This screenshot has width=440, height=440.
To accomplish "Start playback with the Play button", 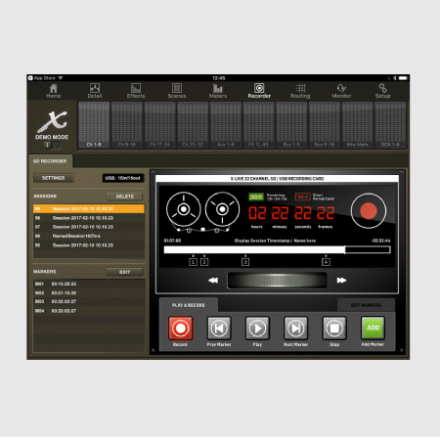I will pyautogui.click(x=257, y=329).
